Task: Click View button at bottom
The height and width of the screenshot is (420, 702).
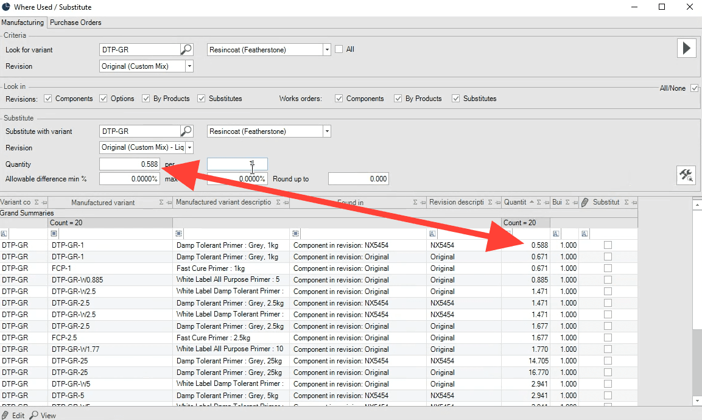Action: tap(43, 416)
